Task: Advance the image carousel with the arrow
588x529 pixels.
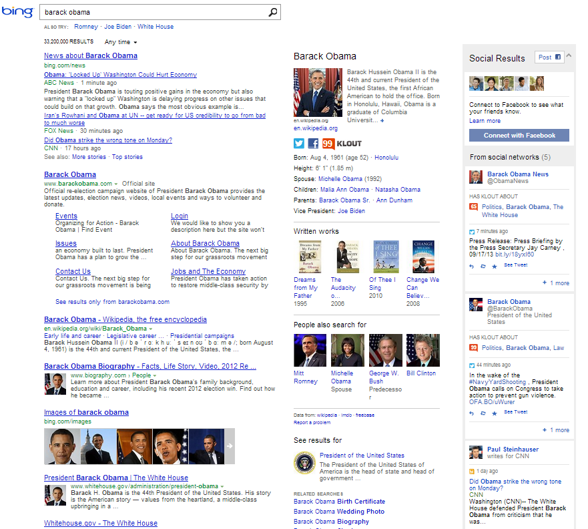Action: (228, 446)
